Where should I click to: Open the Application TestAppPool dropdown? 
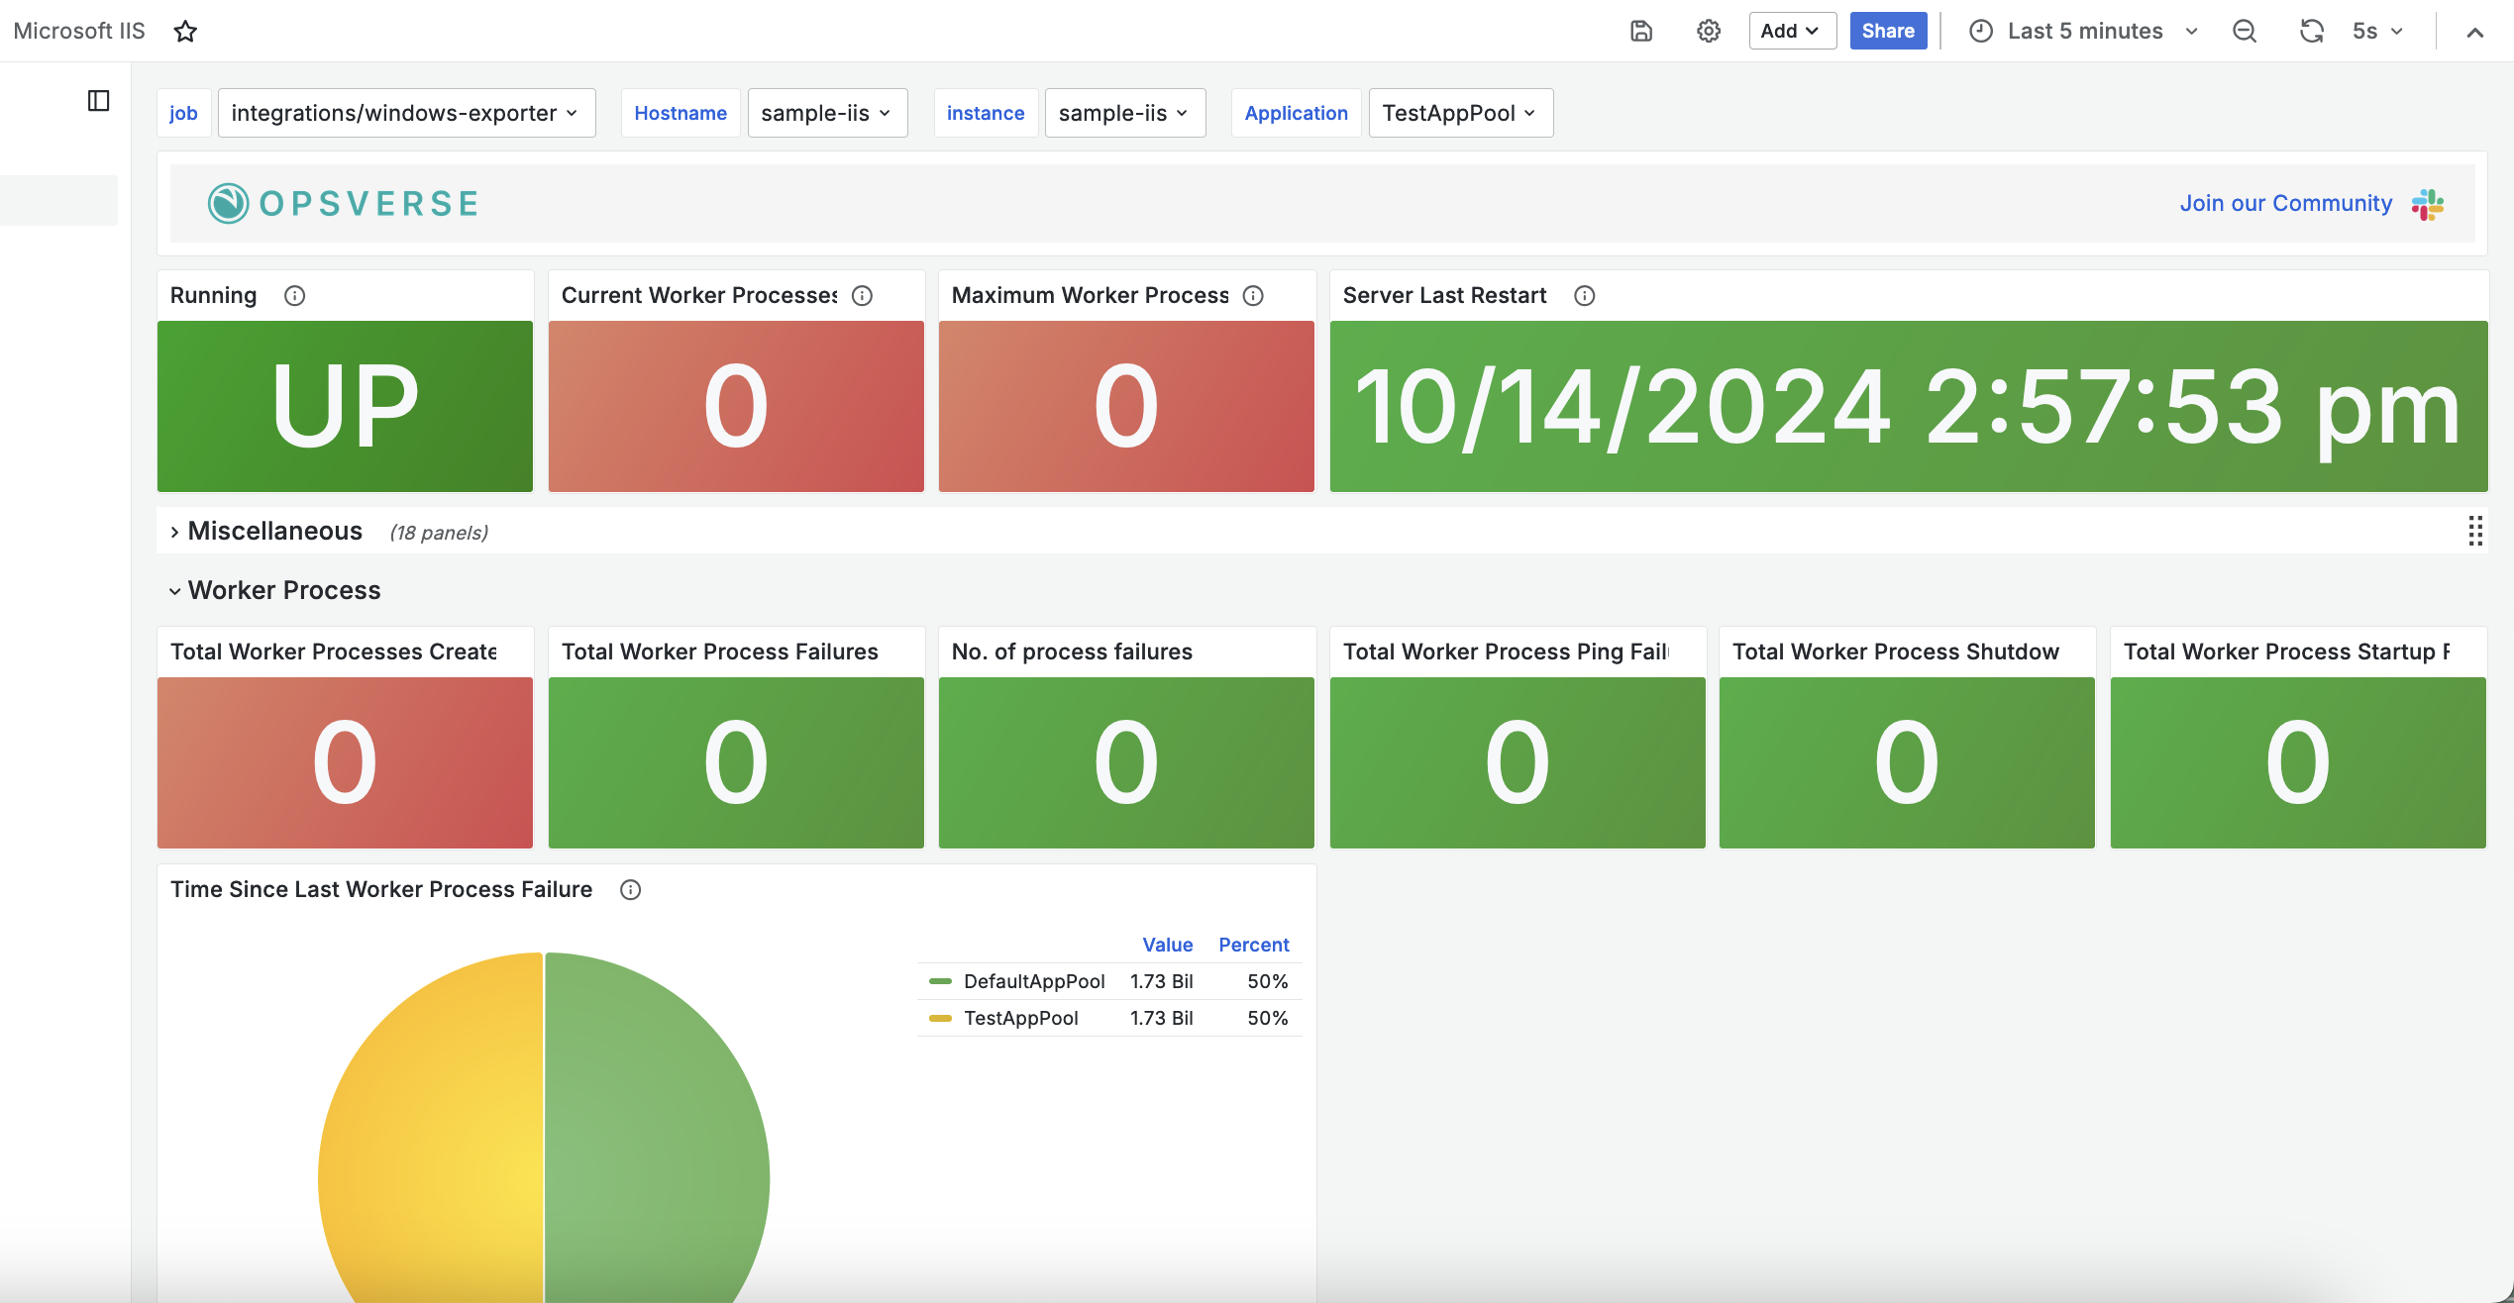pos(1460,113)
